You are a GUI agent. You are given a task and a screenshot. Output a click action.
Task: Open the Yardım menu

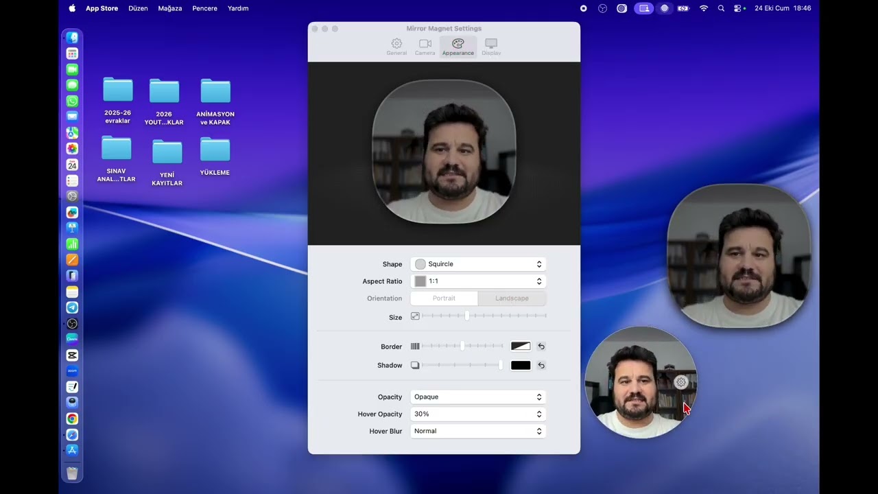(x=238, y=8)
